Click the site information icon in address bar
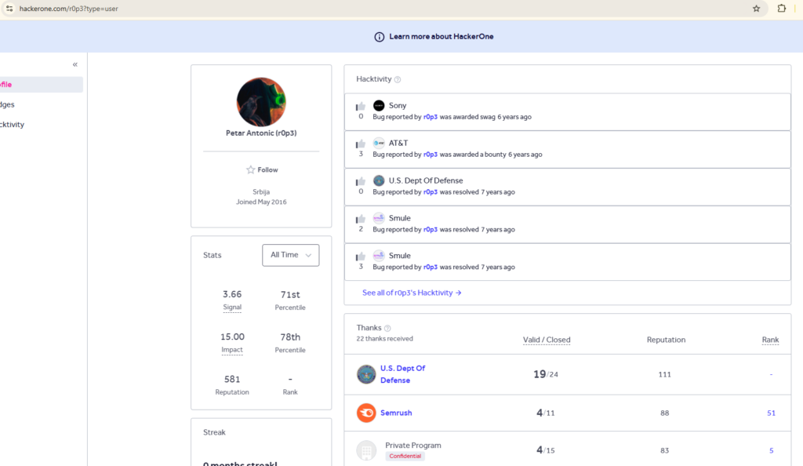 [x=9, y=8]
